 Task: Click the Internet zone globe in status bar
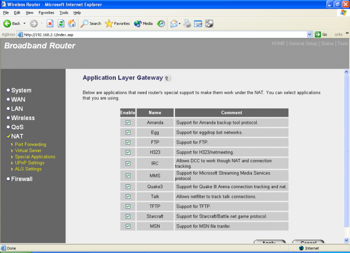[x=301, y=248]
